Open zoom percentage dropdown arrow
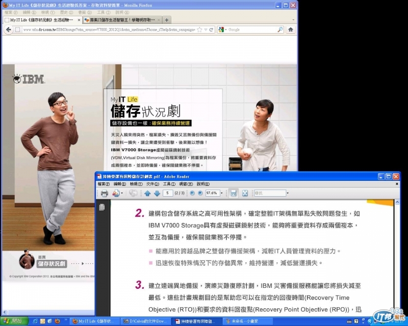This screenshot has width=408, height=326. [x=222, y=193]
